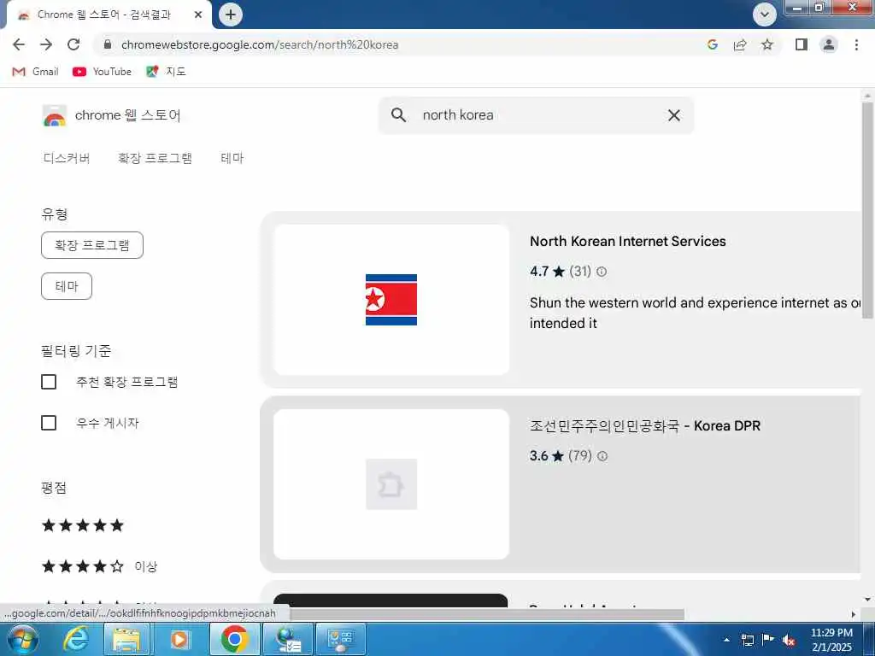Open the Chrome three-dot menu

tap(856, 44)
